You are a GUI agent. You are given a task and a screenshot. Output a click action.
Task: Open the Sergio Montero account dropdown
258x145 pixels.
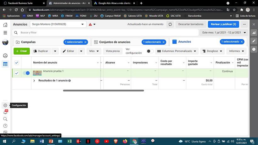(58, 24)
